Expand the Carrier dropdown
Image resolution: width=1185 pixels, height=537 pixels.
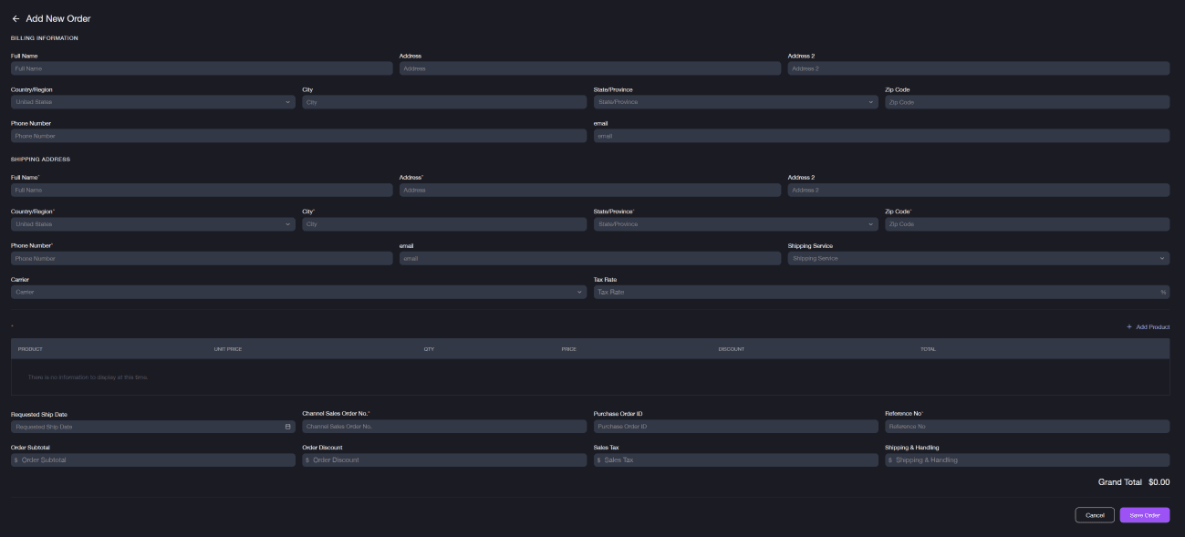(x=296, y=292)
